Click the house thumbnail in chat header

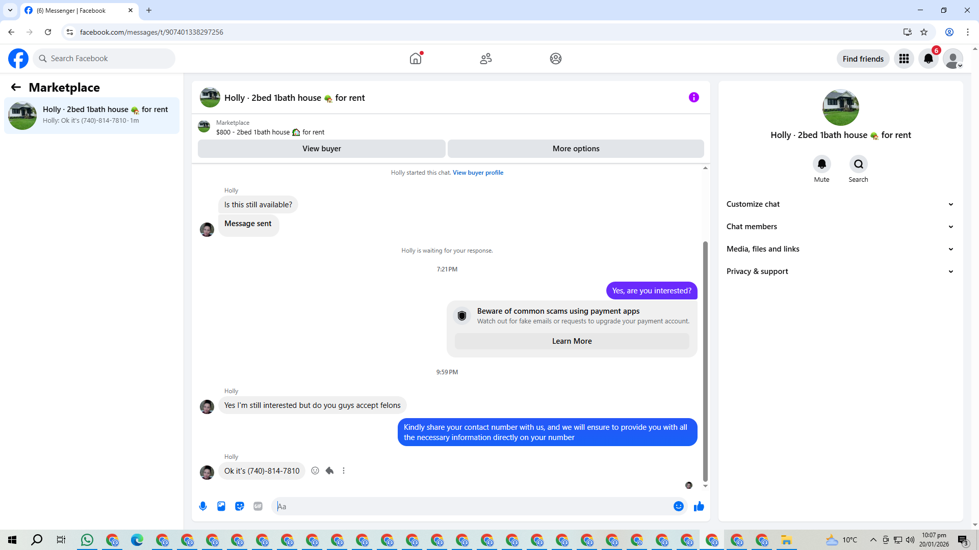click(x=210, y=97)
